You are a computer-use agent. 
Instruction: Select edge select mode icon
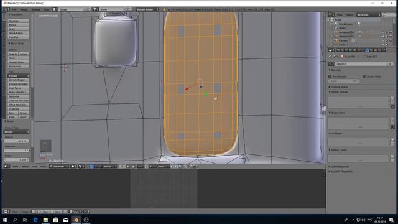[x=124, y=166]
